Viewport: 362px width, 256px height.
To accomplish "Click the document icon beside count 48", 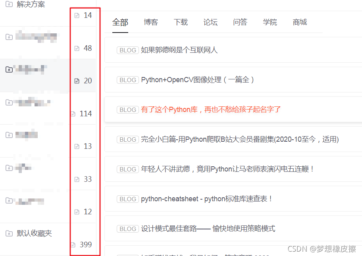I will (77, 48).
